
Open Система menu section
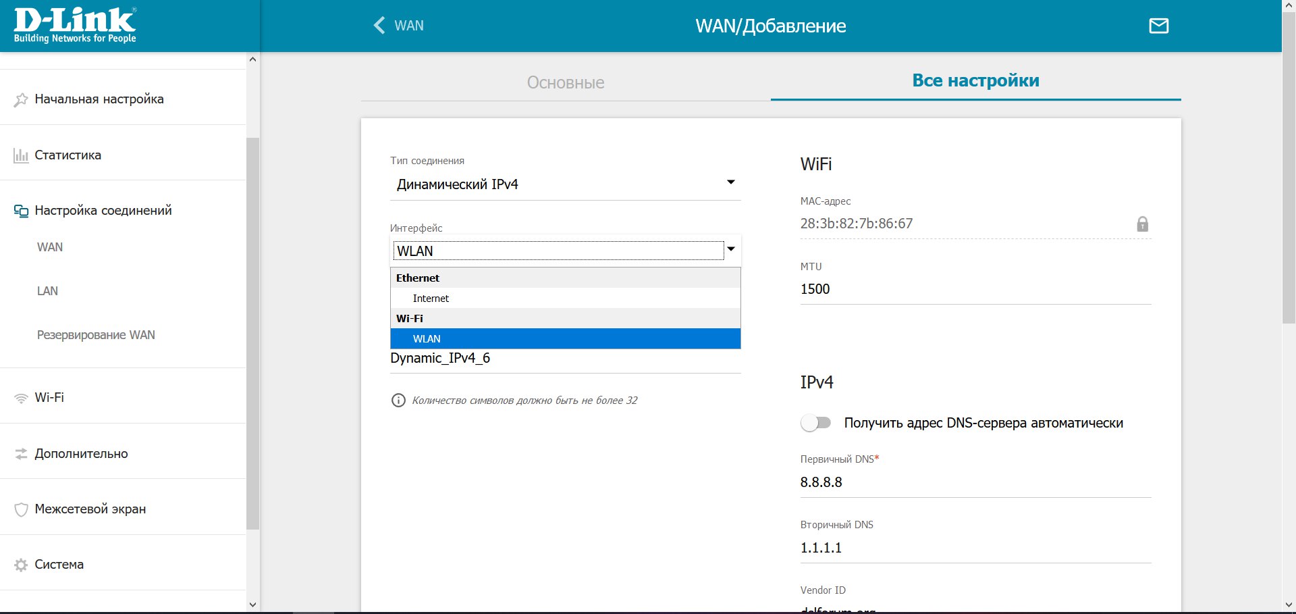(123, 565)
